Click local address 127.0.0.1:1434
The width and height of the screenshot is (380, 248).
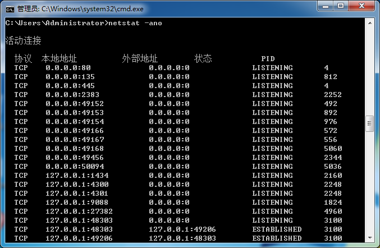(x=77, y=176)
